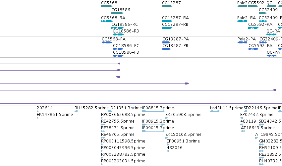Select the QC-RA transcript label
Viewport: 282px width, 166px height.
click(x=273, y=31)
